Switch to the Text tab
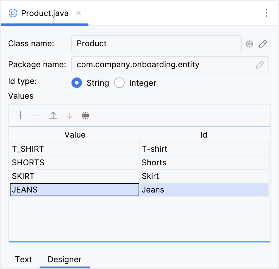279x269 pixels. (24, 259)
